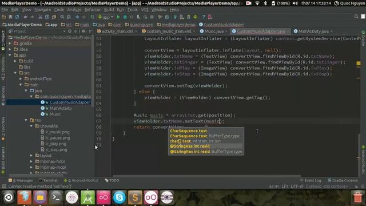Viewport: 366px width, 206px height.
Task: Run the app with green play icon
Action: (118, 17)
